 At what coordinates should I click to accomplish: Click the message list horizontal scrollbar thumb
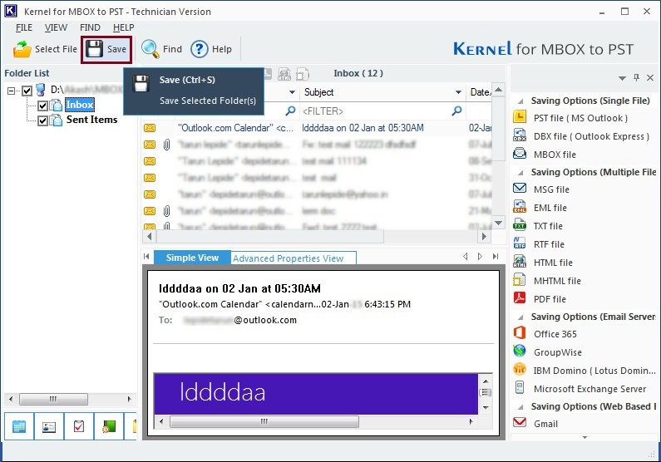(x=269, y=237)
